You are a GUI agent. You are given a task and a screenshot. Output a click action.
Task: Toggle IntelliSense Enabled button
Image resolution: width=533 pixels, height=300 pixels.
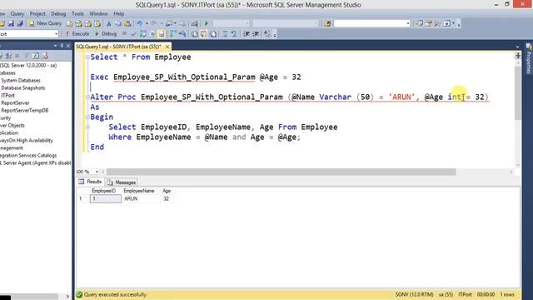(161, 33)
